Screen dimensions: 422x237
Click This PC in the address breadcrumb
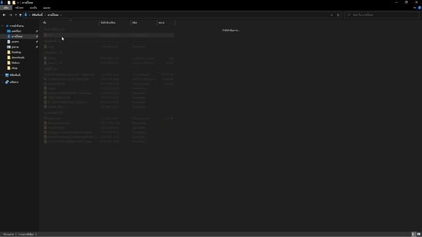[37, 15]
